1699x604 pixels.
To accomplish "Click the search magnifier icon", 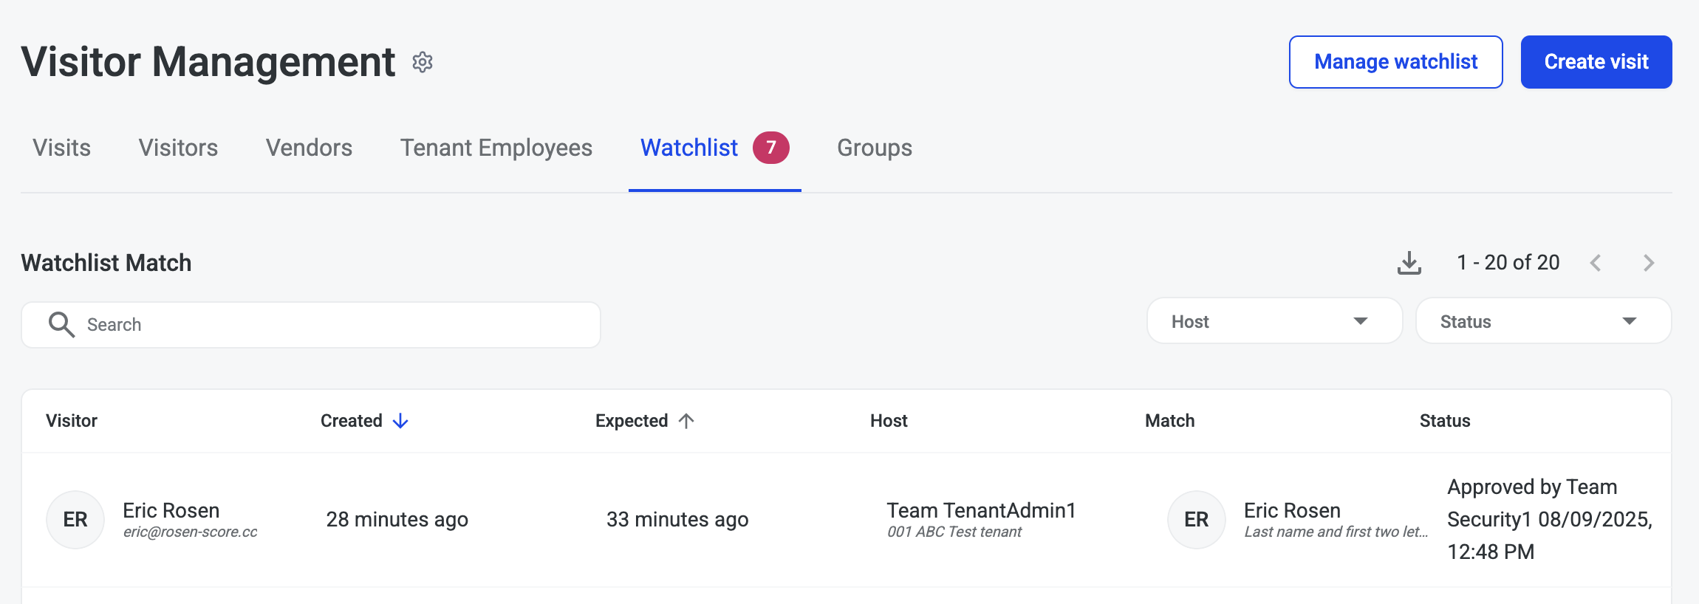I will pyautogui.click(x=61, y=325).
